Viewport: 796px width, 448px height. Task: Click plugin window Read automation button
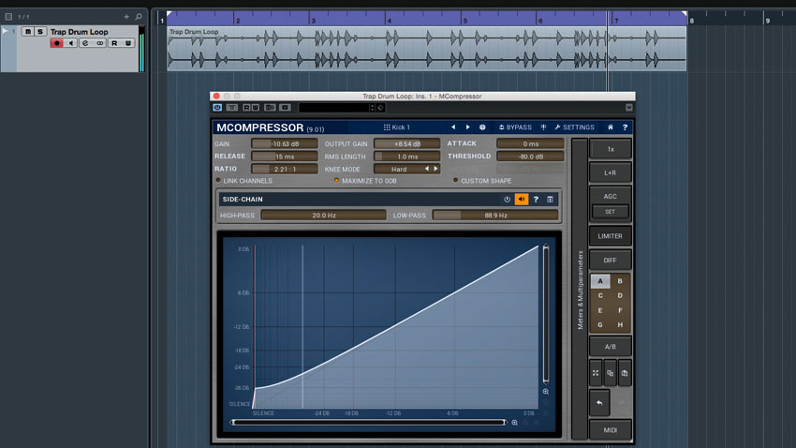point(246,108)
